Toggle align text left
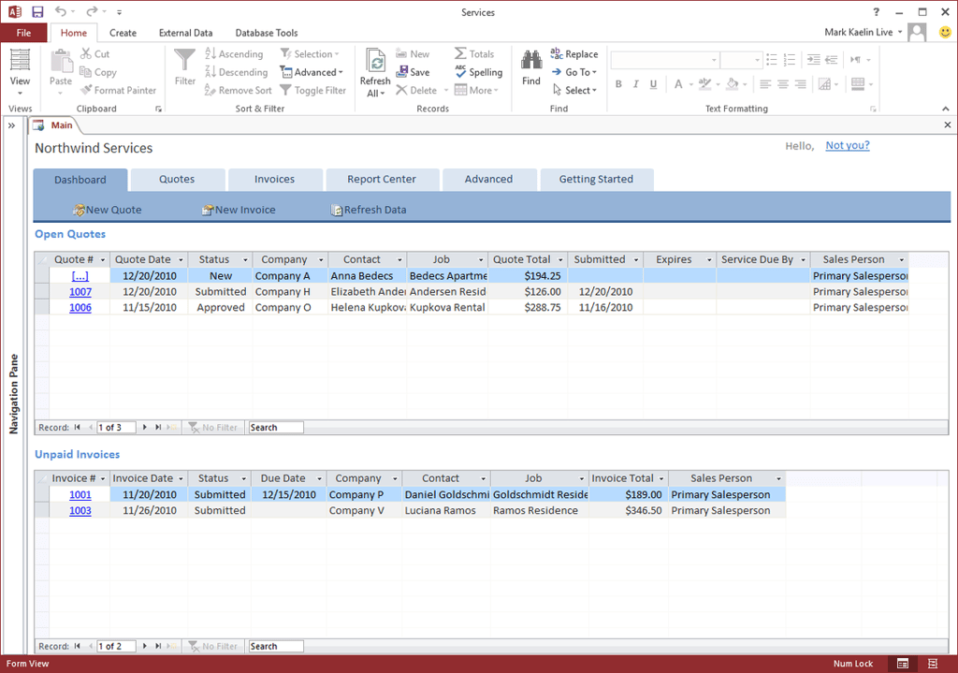Image resolution: width=958 pixels, height=673 pixels. [x=765, y=83]
